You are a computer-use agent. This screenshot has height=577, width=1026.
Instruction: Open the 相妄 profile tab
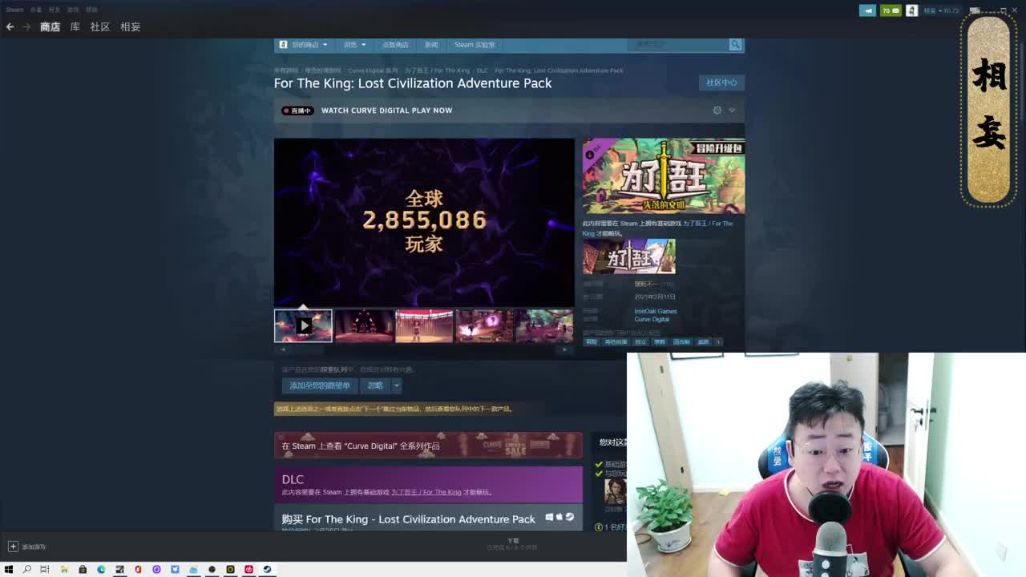coord(130,26)
